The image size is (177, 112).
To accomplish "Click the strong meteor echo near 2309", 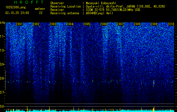I will point(154,83).
